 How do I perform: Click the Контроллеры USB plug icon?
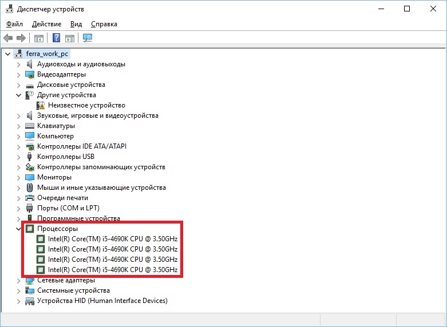[29, 157]
